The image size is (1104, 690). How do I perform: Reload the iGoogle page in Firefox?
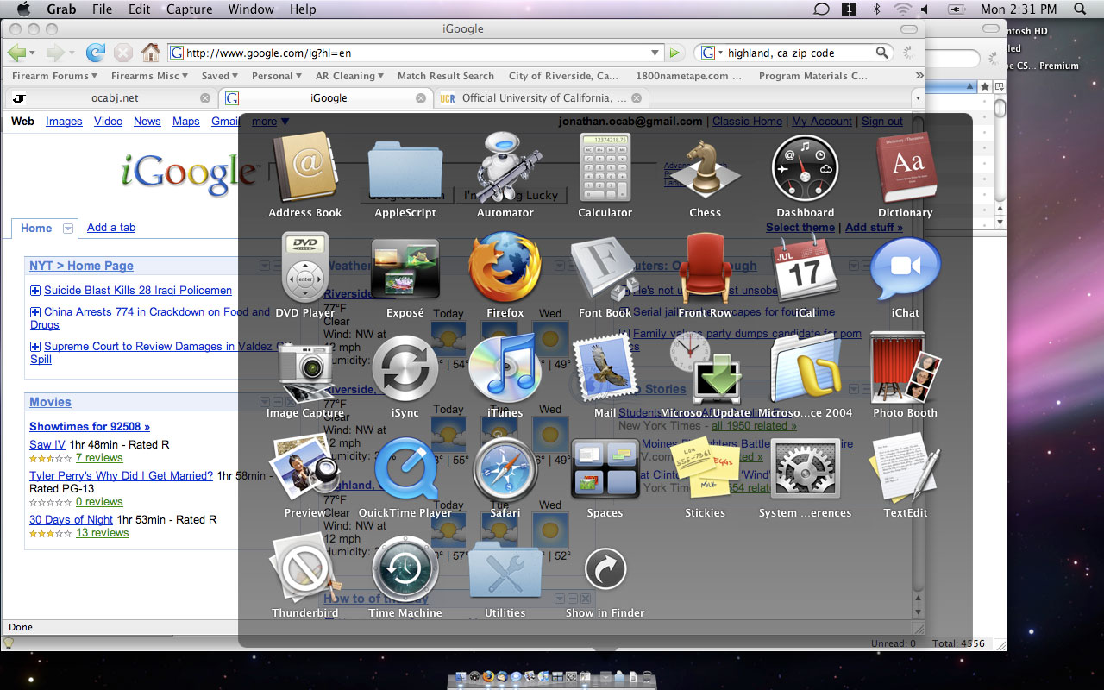(x=96, y=53)
